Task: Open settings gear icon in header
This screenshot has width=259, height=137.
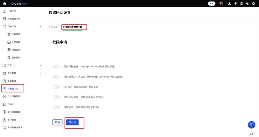Action: pyautogui.click(x=253, y=4)
